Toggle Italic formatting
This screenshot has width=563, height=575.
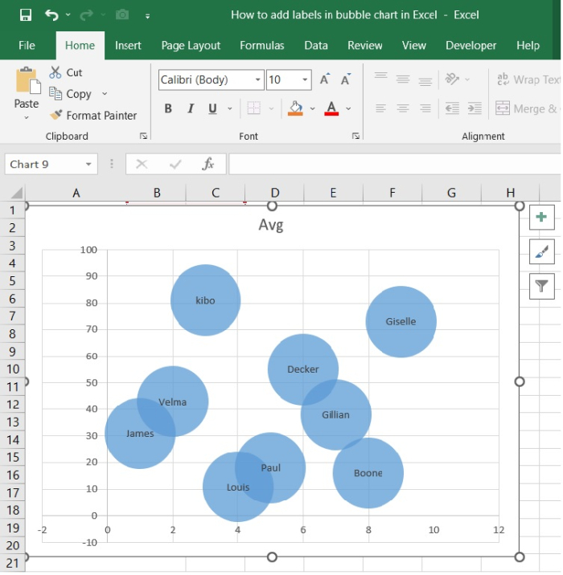pos(191,109)
